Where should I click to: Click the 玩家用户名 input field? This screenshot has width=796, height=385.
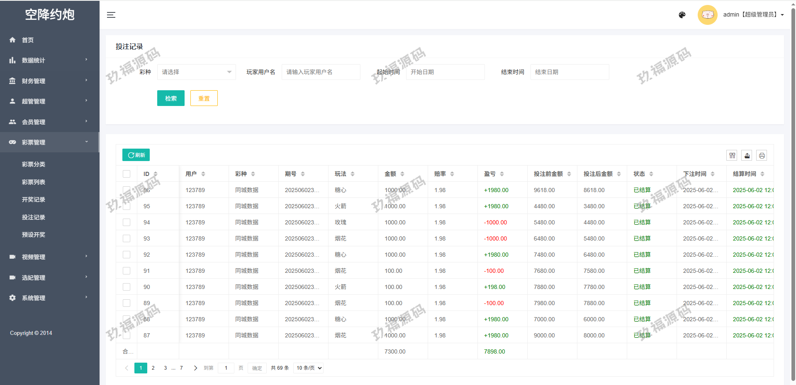321,72
